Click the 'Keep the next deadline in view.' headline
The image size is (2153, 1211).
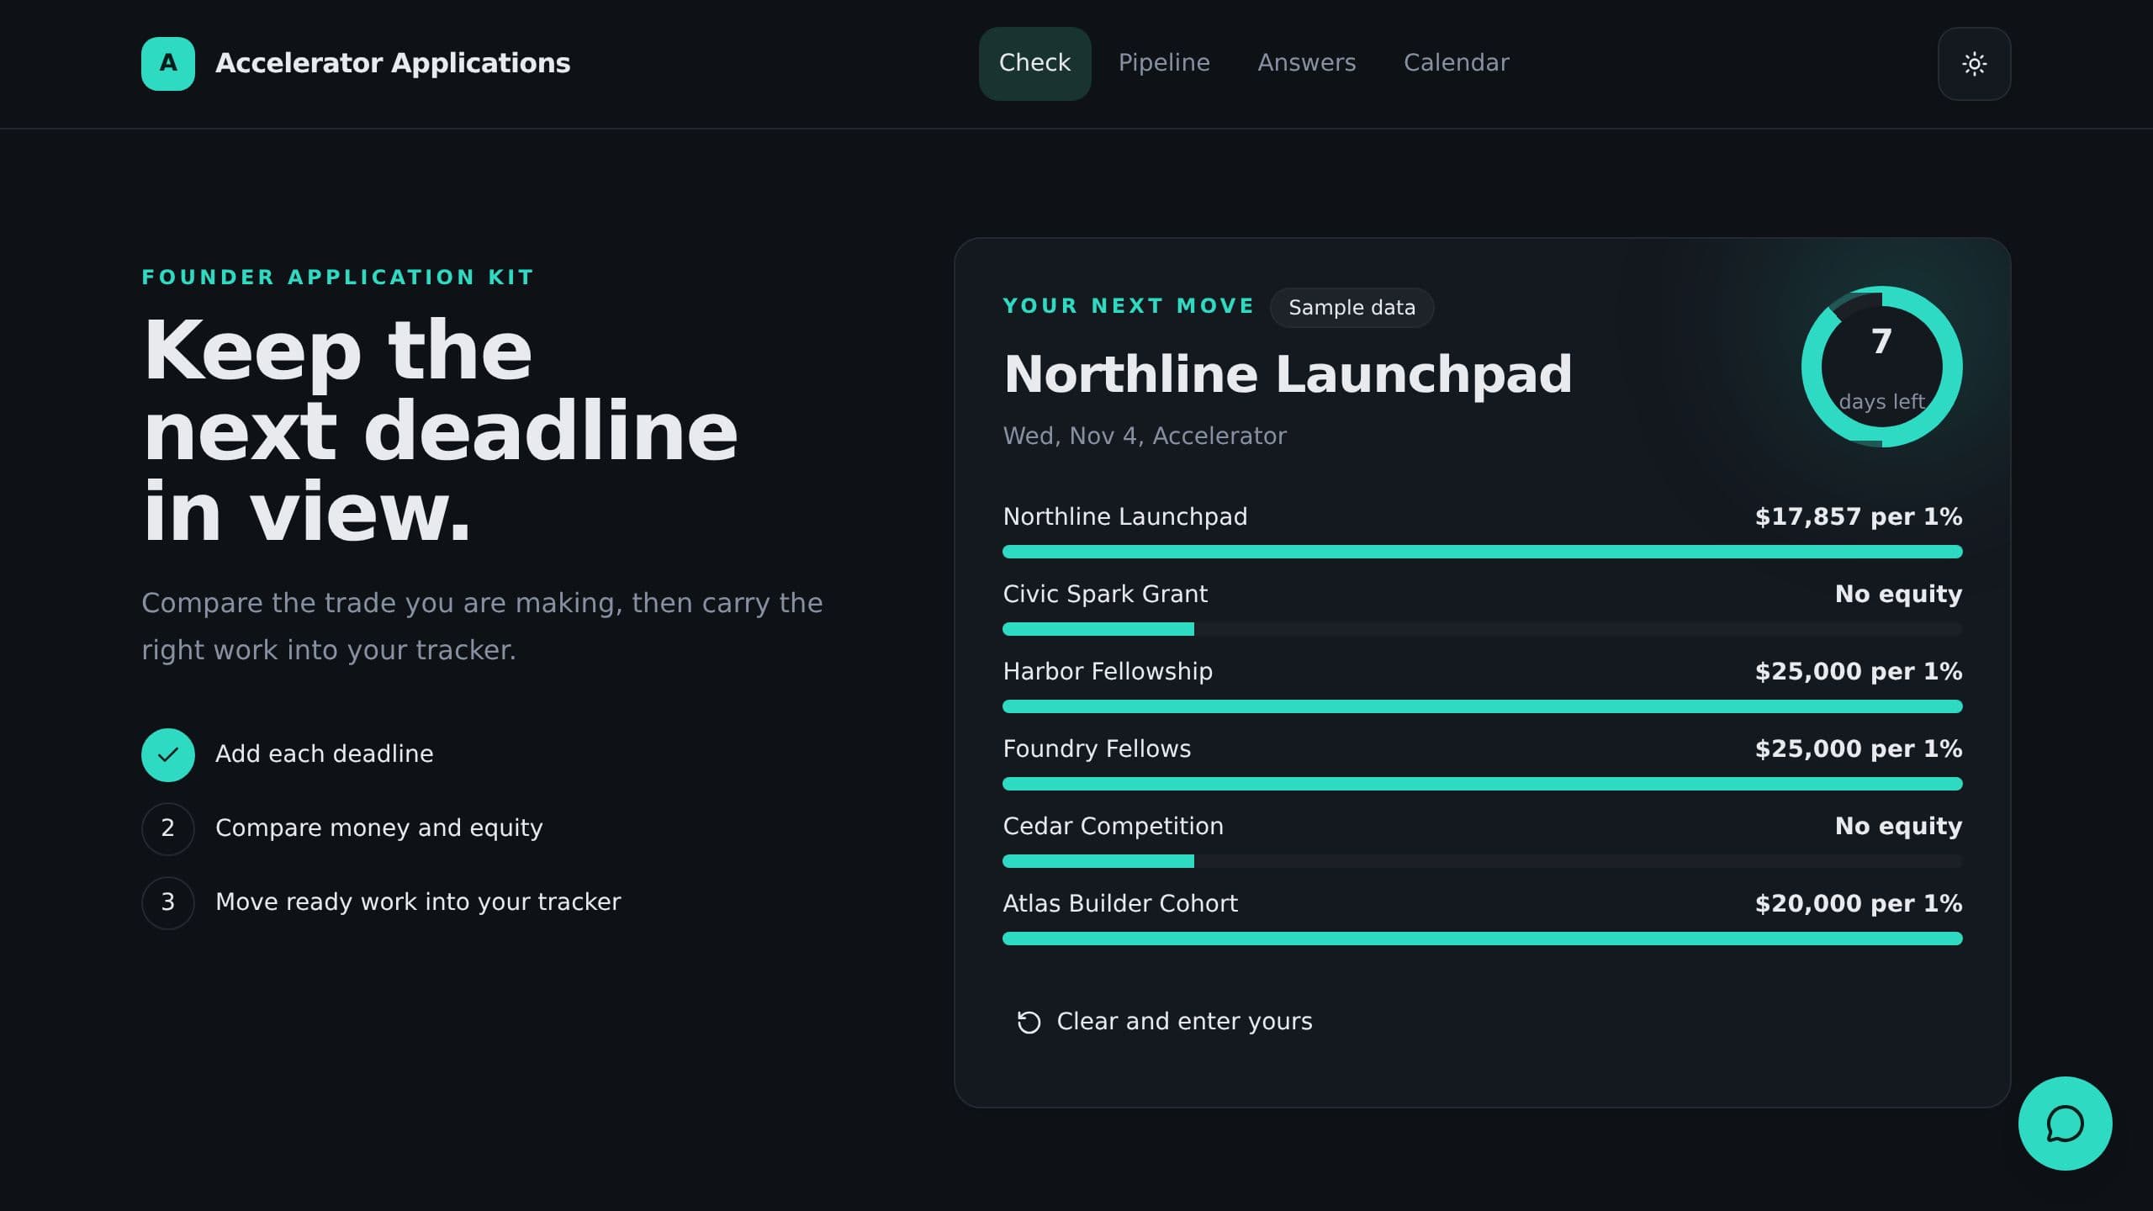(440, 431)
